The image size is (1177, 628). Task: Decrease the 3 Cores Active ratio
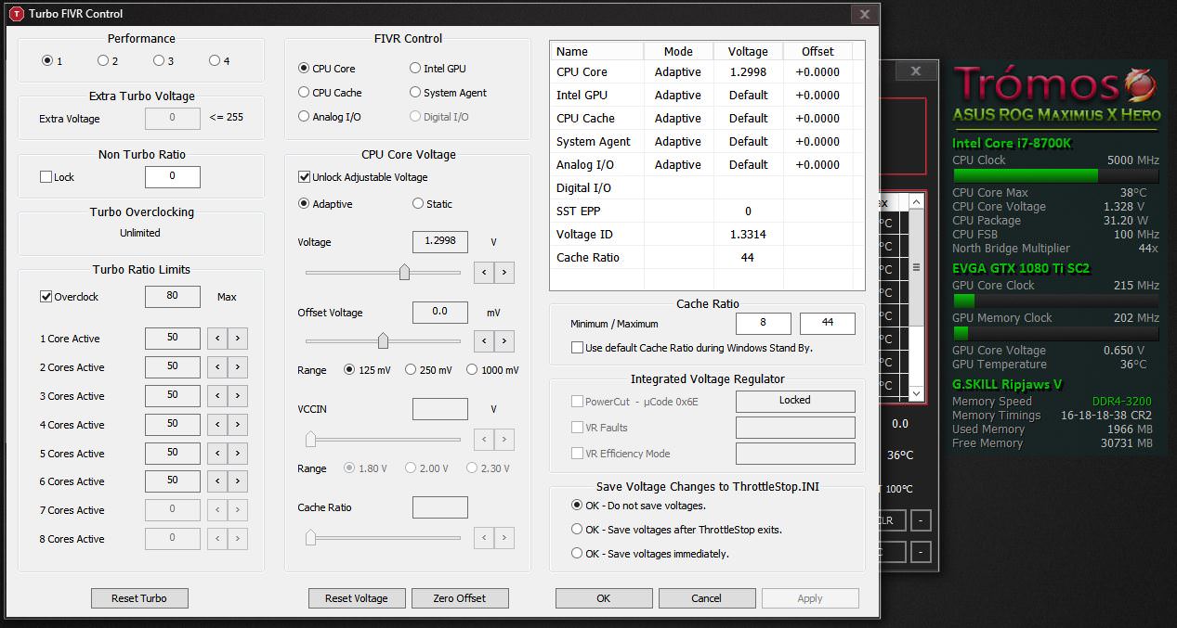217,396
